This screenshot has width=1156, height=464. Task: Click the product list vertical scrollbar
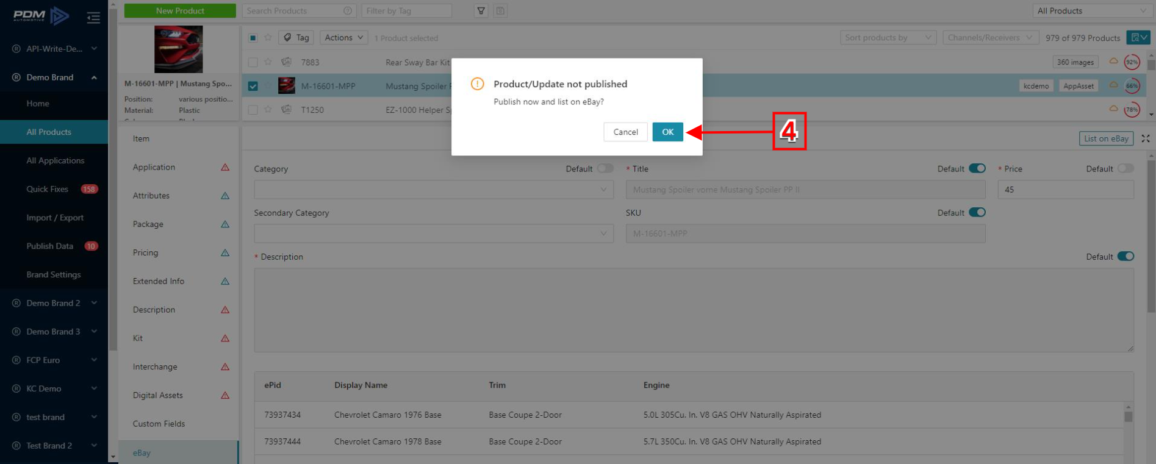[x=1151, y=85]
